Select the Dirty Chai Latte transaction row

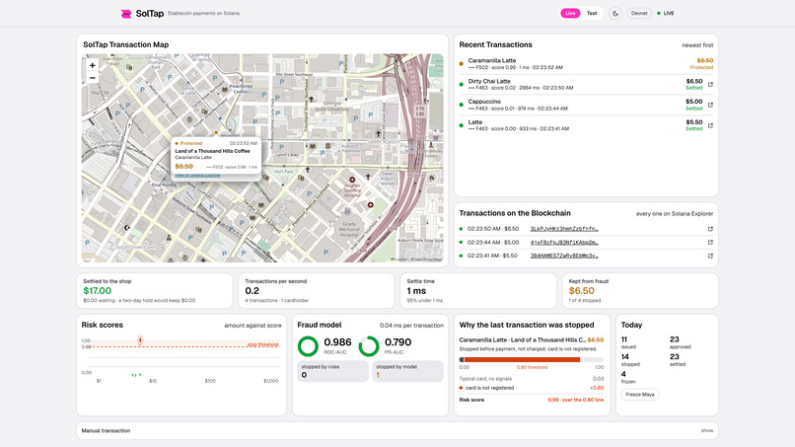tap(586, 85)
